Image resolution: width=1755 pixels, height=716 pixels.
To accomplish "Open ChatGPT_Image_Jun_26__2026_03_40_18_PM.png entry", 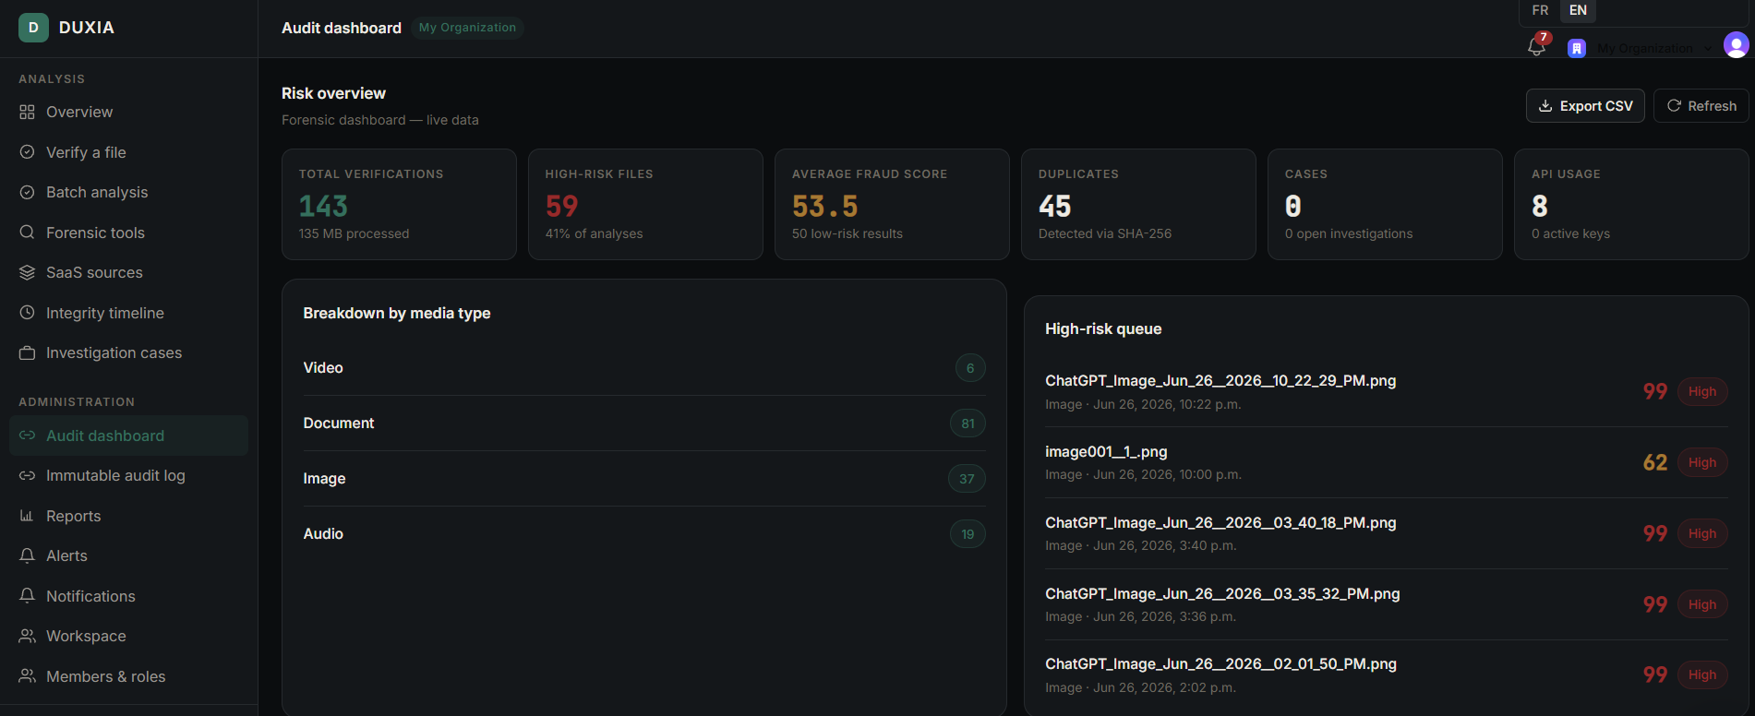I will pyautogui.click(x=1387, y=533).
